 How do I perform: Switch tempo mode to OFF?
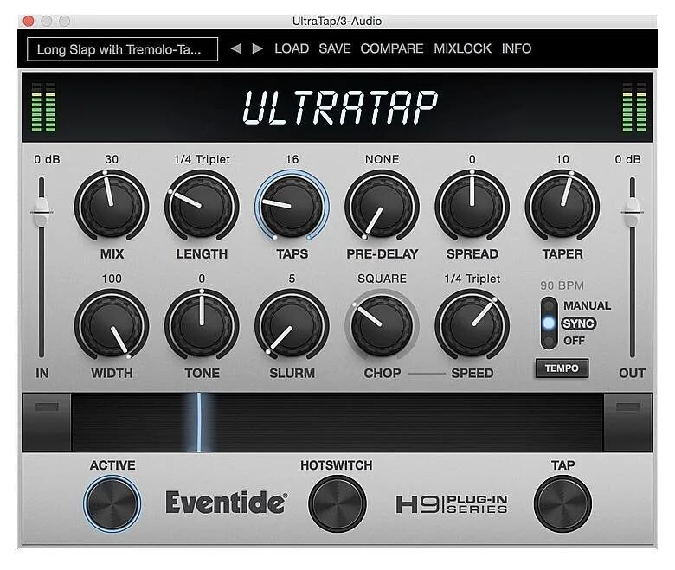575,341
